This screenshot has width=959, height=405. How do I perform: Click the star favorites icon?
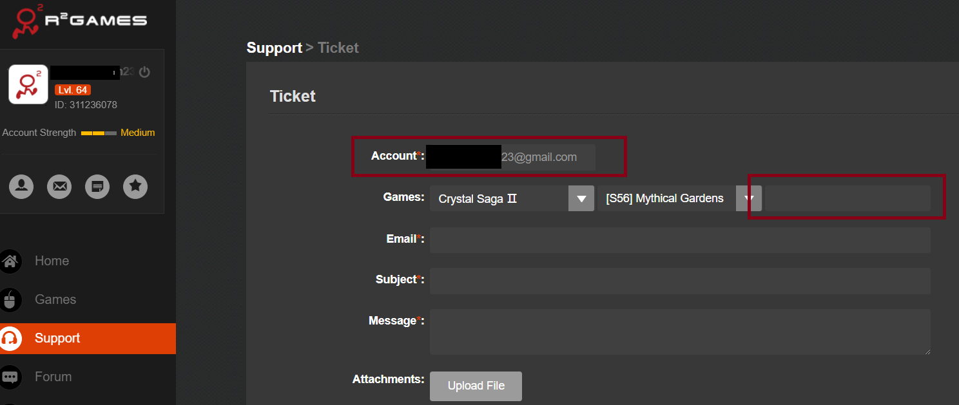pos(135,187)
